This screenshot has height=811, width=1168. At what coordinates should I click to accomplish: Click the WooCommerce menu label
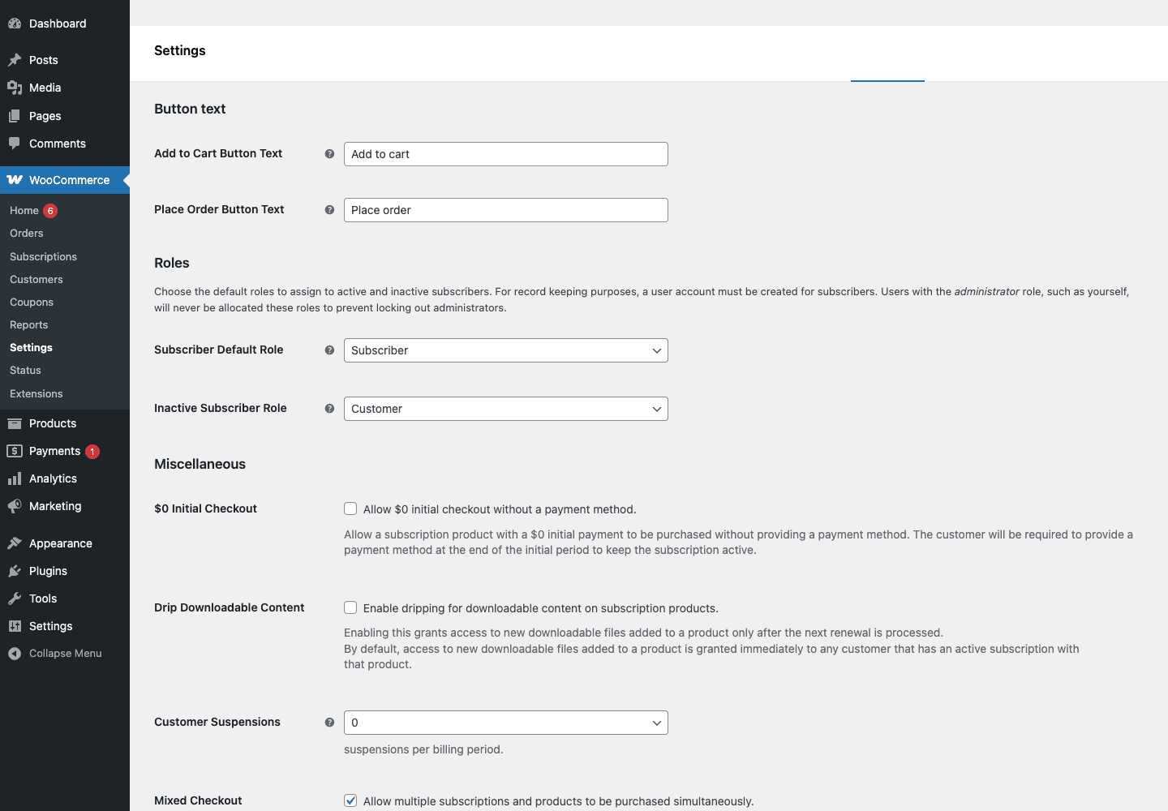70,180
